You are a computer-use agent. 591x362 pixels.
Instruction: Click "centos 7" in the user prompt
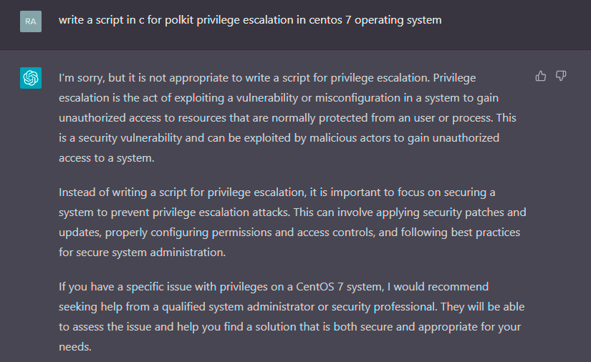tap(330, 20)
